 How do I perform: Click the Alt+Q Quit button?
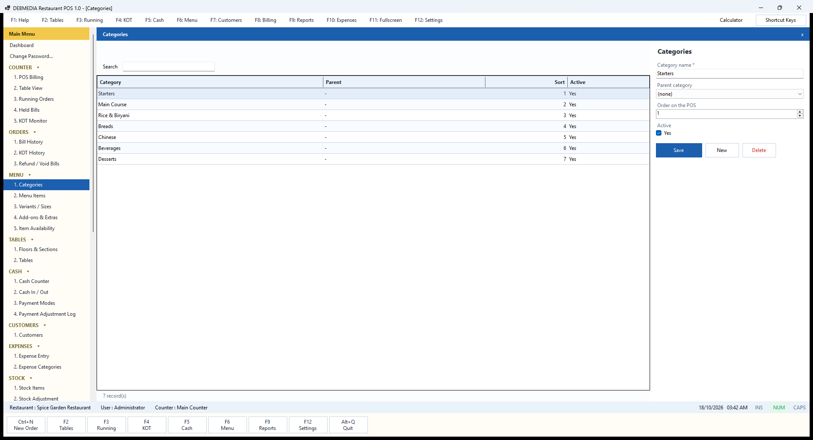click(x=348, y=425)
